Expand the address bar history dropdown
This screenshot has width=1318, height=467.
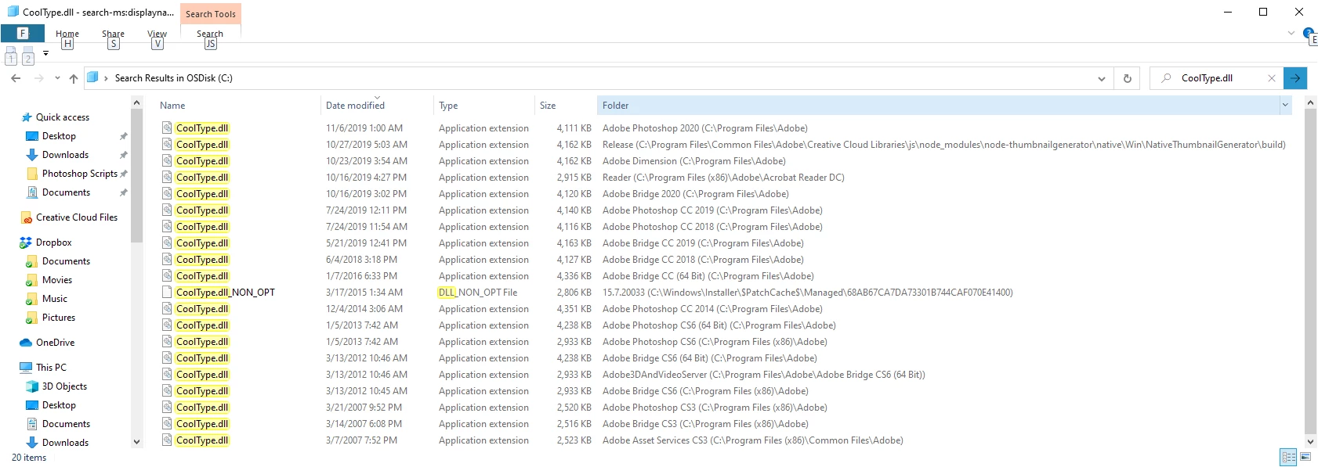1102,78
